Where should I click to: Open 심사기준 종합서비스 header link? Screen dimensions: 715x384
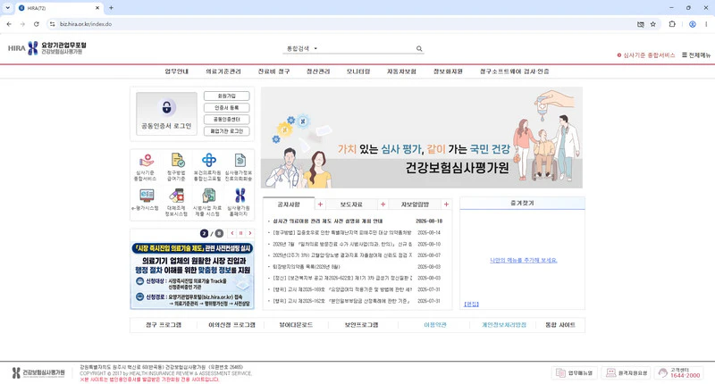(646, 55)
